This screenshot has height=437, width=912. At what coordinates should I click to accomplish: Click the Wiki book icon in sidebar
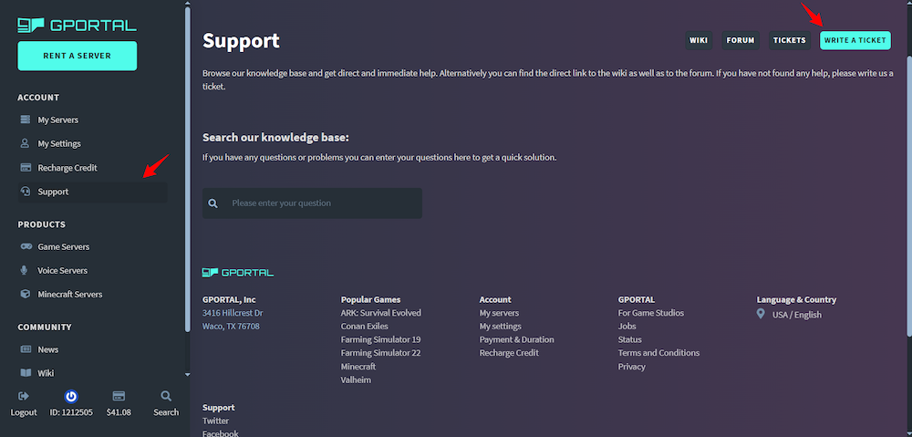click(26, 373)
